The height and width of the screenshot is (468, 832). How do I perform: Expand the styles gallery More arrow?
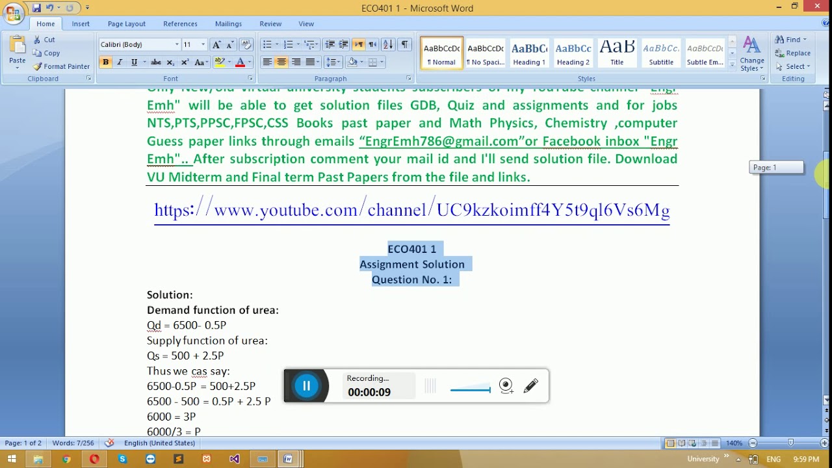733,64
